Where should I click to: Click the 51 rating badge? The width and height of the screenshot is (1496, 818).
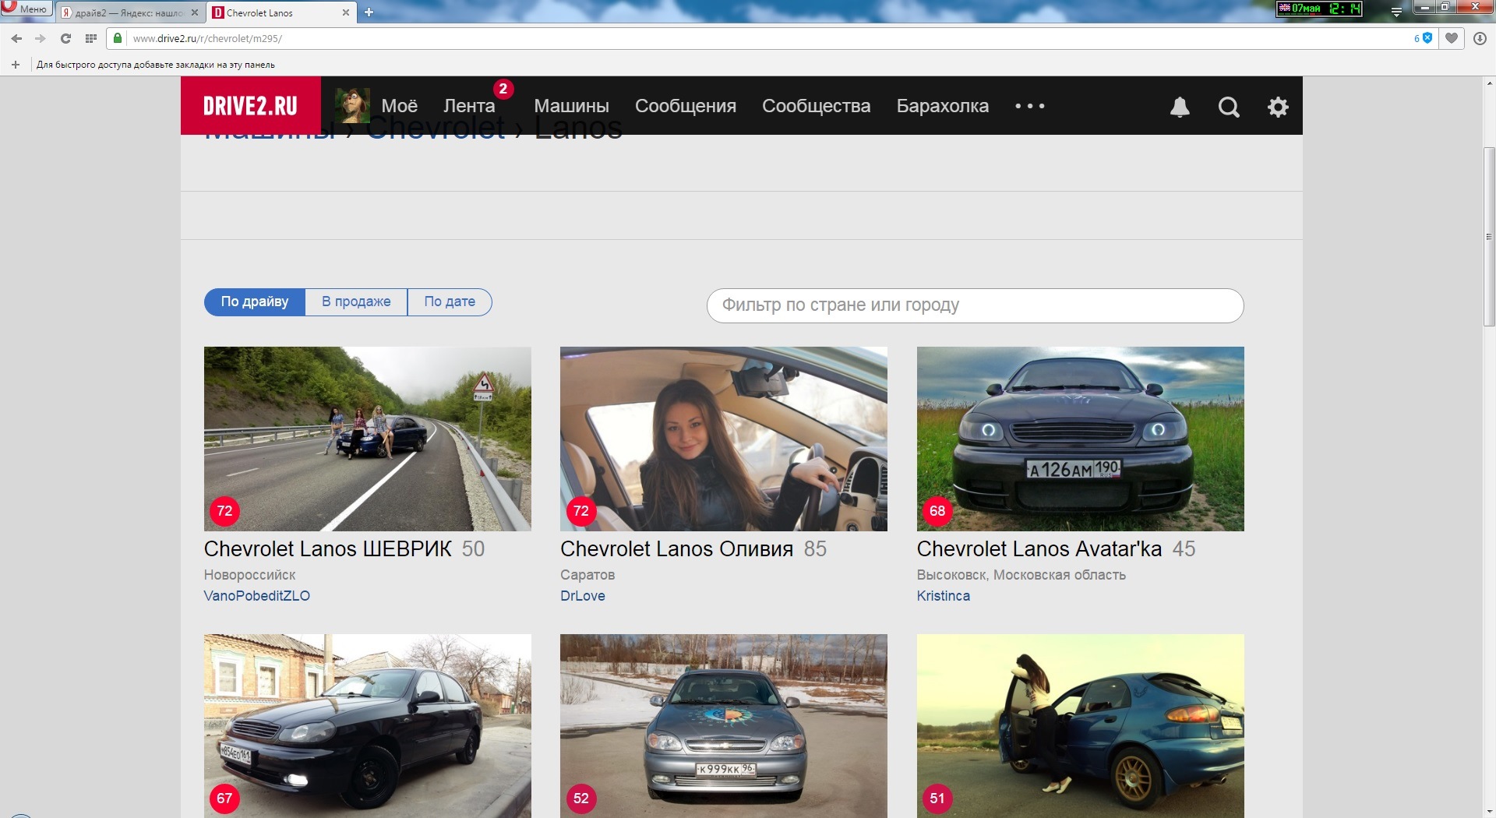coord(937,799)
